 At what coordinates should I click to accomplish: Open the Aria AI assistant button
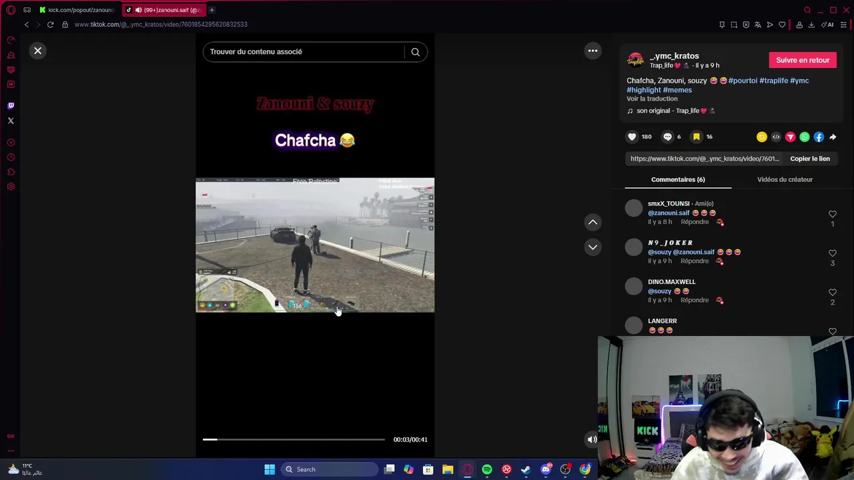pos(828,25)
